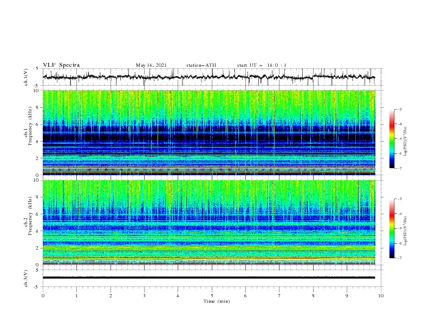The height and width of the screenshot is (332, 429).
Task: Click time axis tick label "5"
Action: click(212, 296)
